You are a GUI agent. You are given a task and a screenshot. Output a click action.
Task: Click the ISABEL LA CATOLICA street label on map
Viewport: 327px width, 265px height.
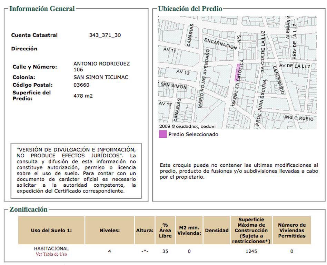[238, 83]
